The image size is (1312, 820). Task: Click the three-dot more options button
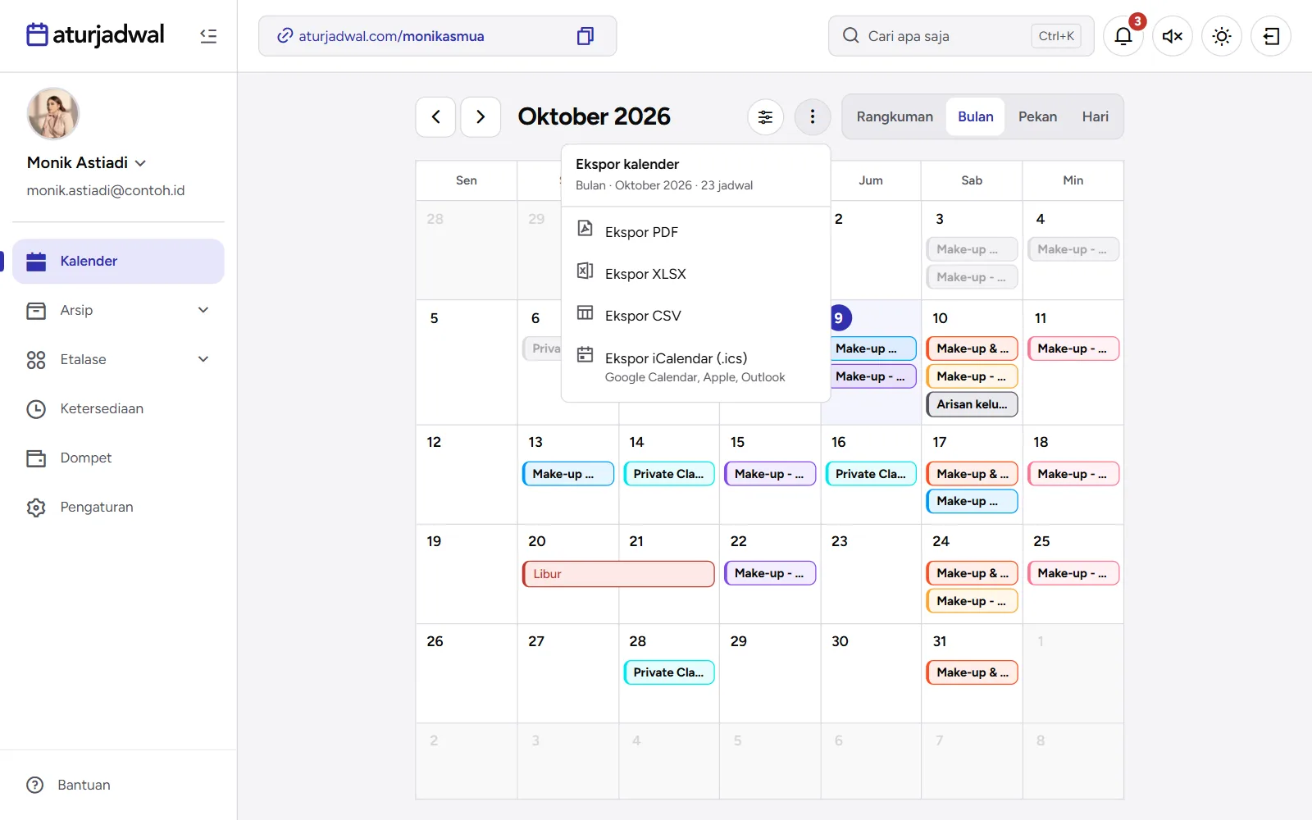click(813, 116)
